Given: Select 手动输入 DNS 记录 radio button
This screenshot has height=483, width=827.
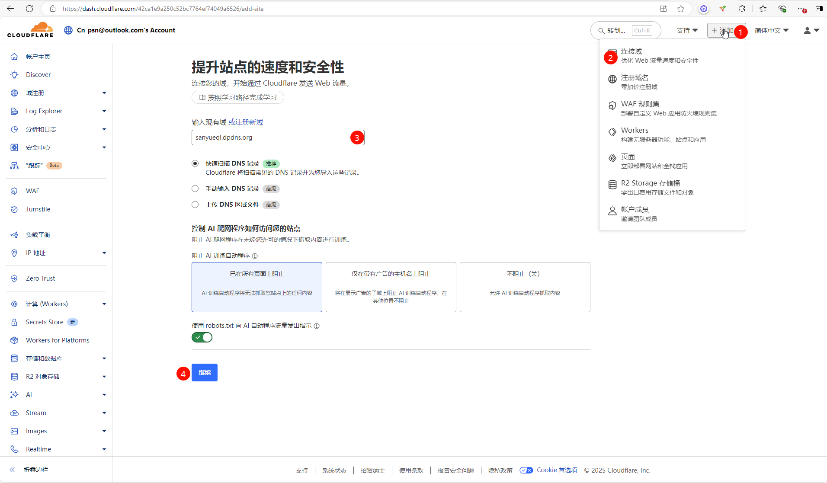Looking at the screenshot, I should pos(195,189).
